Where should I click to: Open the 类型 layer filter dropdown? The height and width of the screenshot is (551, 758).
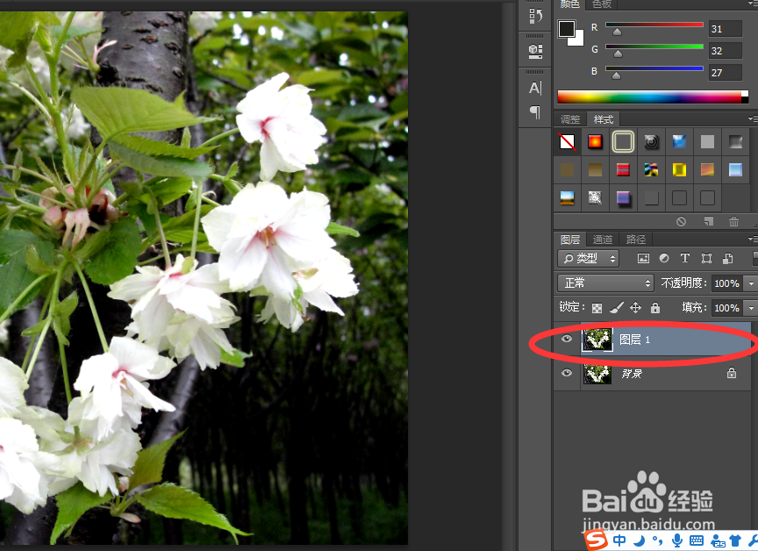tap(589, 259)
